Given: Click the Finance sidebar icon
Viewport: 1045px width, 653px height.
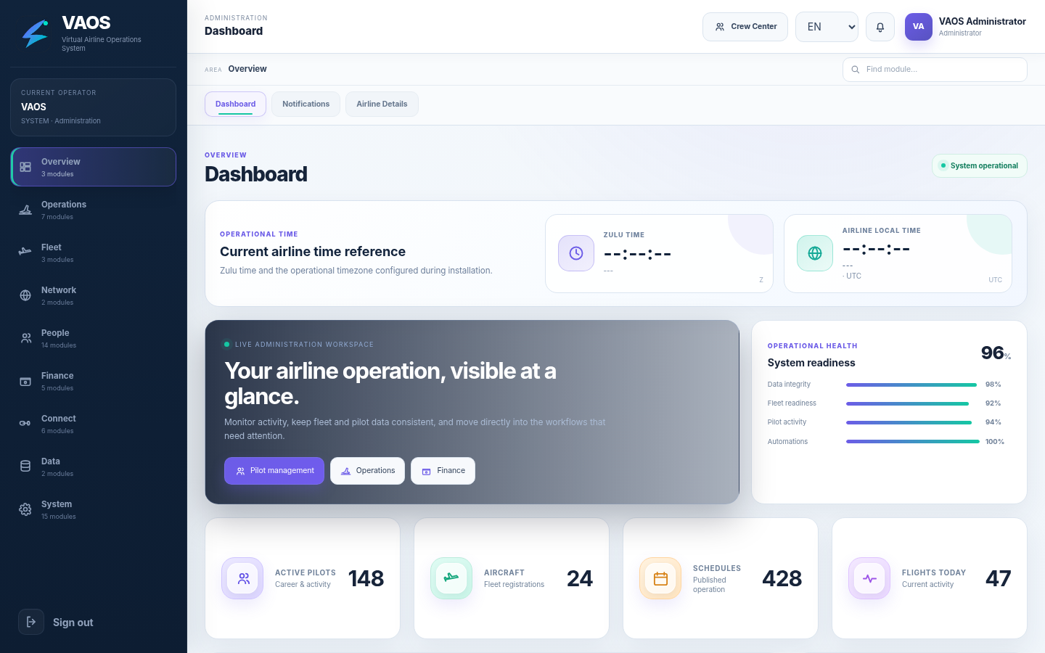Looking at the screenshot, I should [25, 381].
